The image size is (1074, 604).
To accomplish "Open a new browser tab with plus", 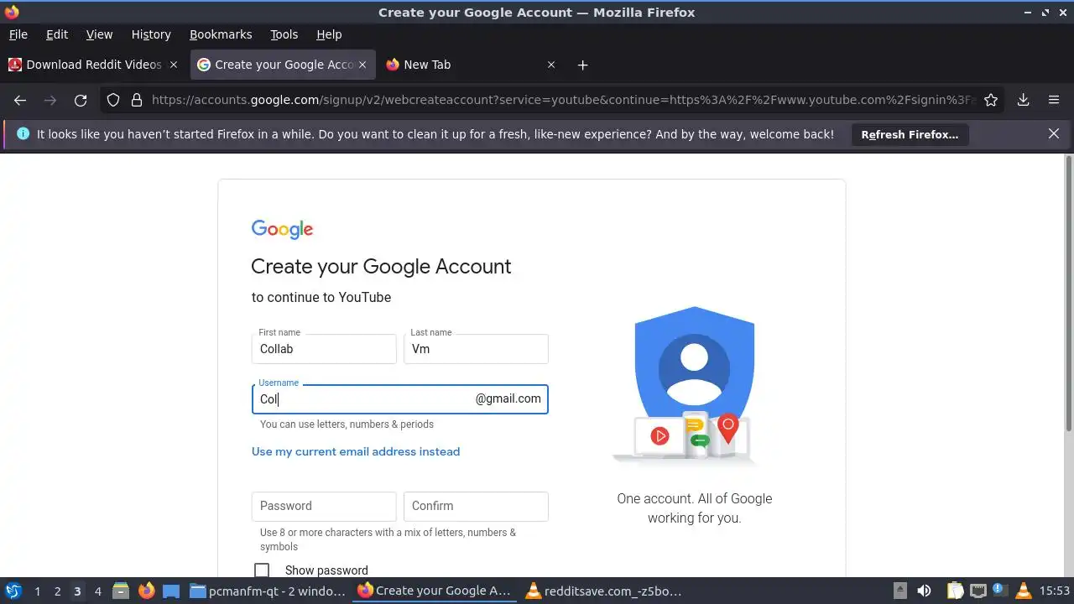I will pos(582,65).
